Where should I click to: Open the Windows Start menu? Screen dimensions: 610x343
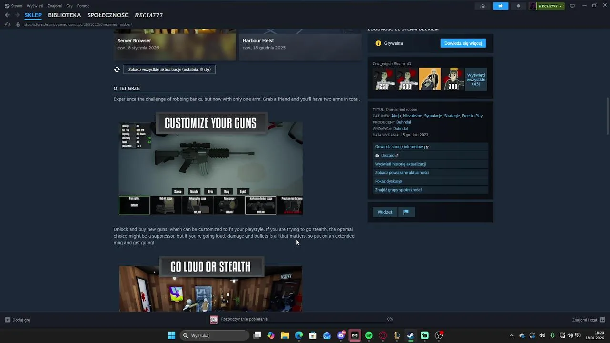(x=172, y=335)
